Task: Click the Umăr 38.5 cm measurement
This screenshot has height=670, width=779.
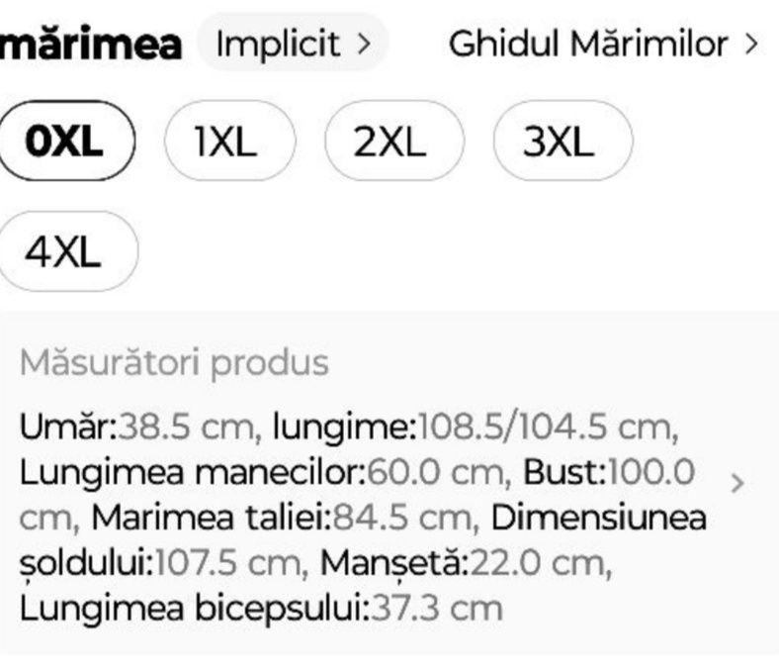Action: (x=138, y=429)
